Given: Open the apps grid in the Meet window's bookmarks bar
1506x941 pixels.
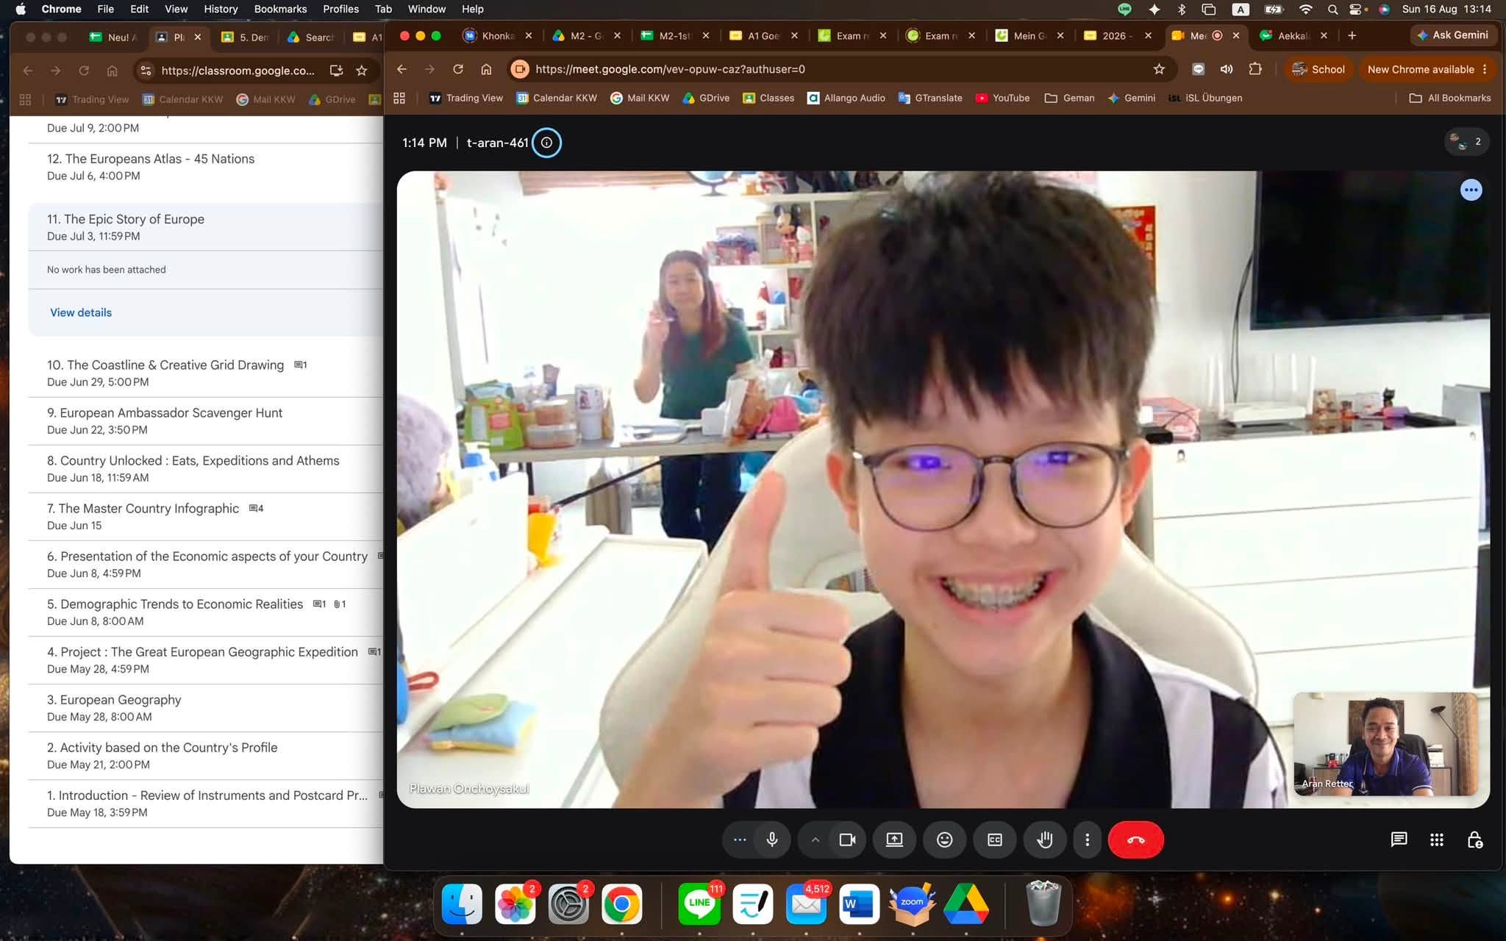Looking at the screenshot, I should coord(399,98).
